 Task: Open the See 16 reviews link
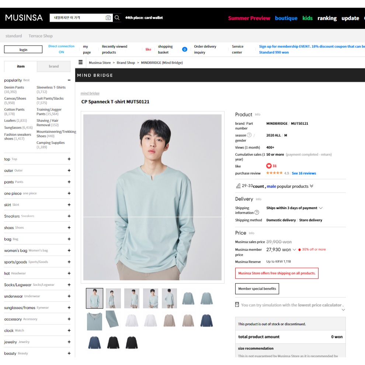304,173
